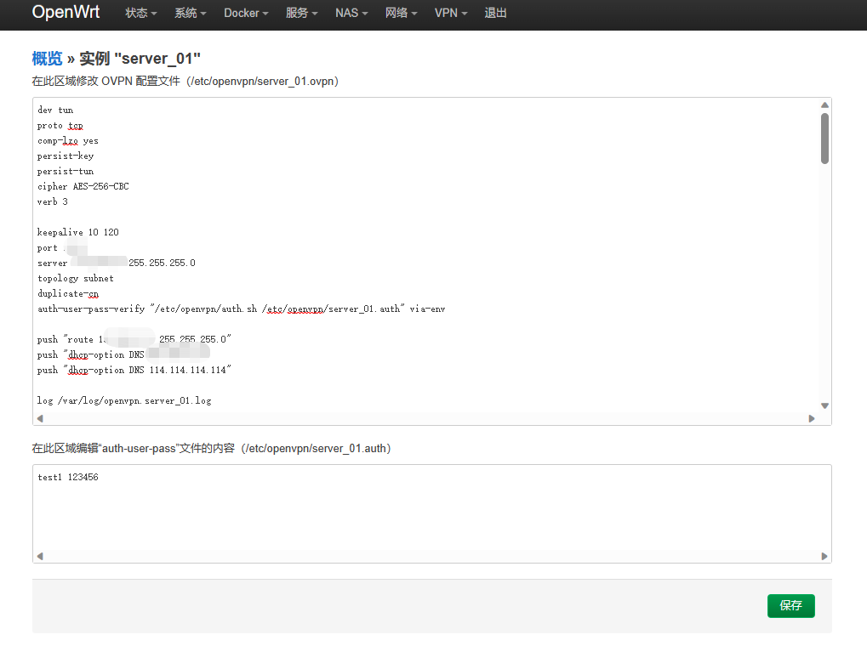Image resolution: width=867 pixels, height=646 pixels.
Task: Click the OpenWrt brand logo
Action: (65, 13)
